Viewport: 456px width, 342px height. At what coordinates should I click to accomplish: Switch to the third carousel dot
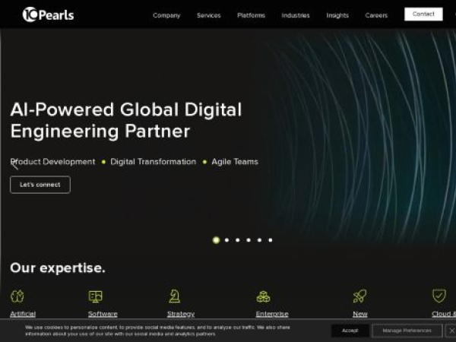[x=238, y=240]
